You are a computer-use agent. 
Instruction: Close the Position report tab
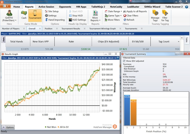click(57, 29)
